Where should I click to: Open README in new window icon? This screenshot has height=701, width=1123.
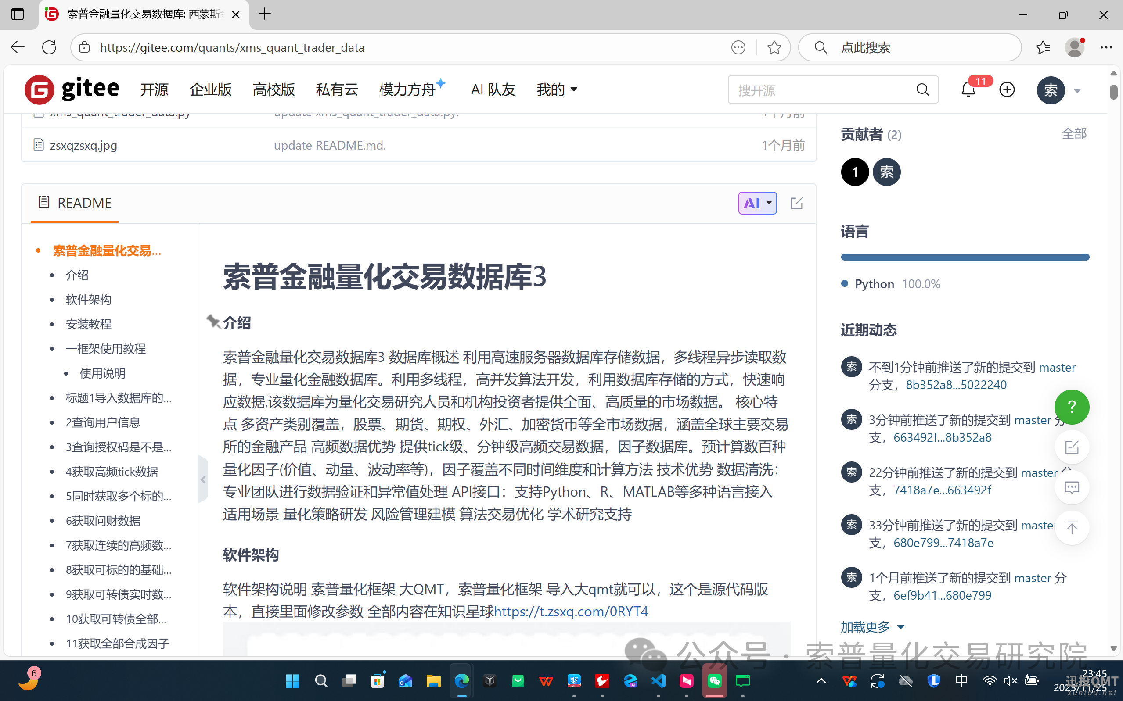tap(796, 203)
